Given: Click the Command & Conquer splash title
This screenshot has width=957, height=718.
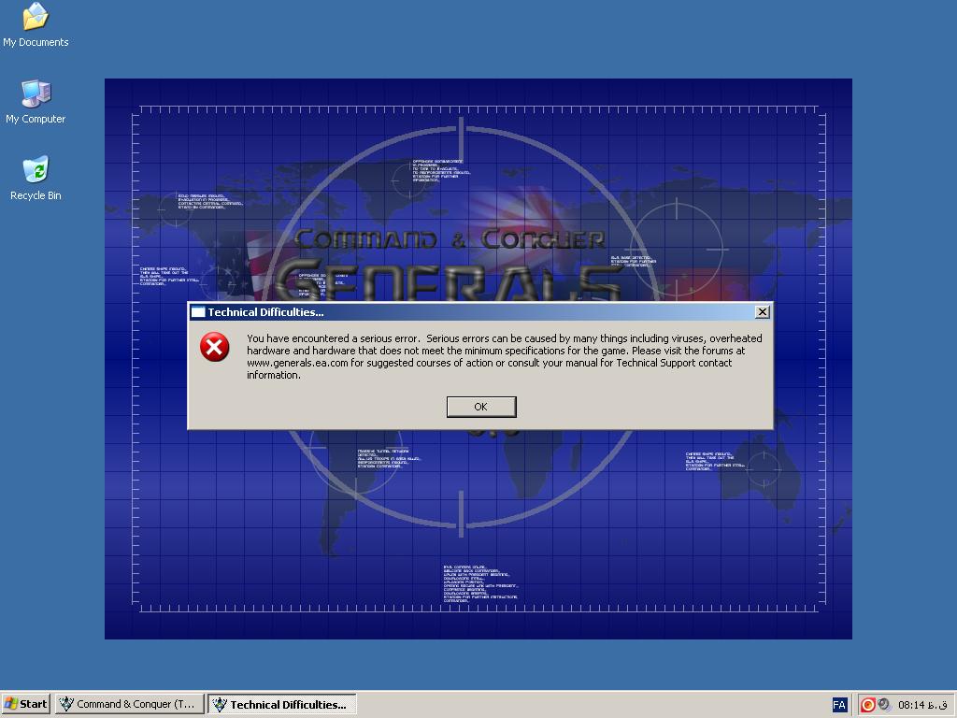Looking at the screenshot, I should pyautogui.click(x=450, y=240).
